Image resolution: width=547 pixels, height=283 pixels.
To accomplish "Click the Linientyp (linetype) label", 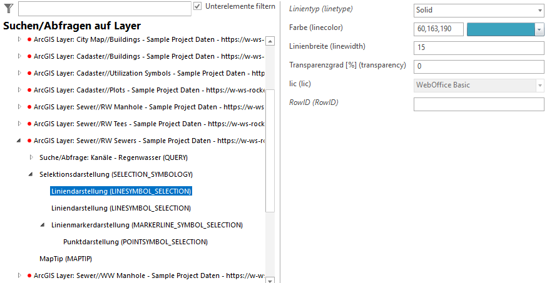I will pos(320,9).
